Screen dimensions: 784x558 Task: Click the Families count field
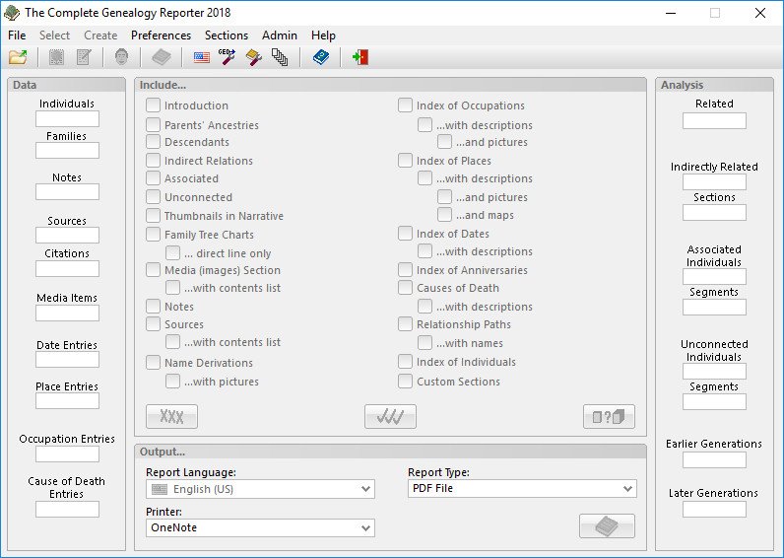click(68, 151)
